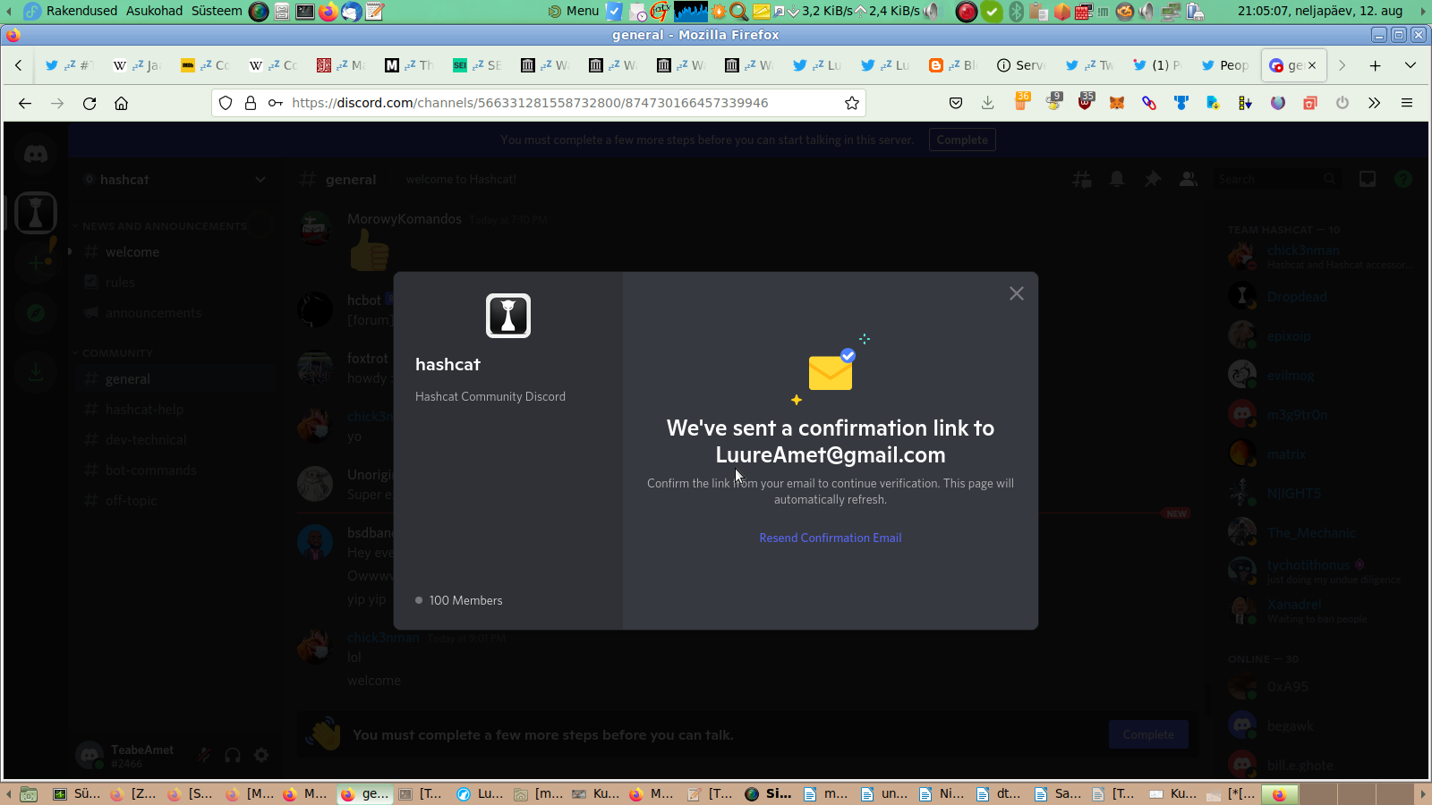
Task: Close the hashcat verification dialog
Action: [1016, 293]
